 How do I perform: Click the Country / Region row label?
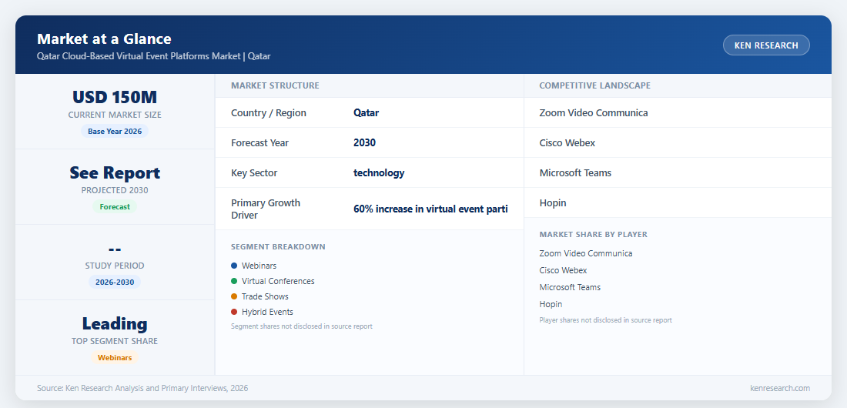click(x=269, y=113)
